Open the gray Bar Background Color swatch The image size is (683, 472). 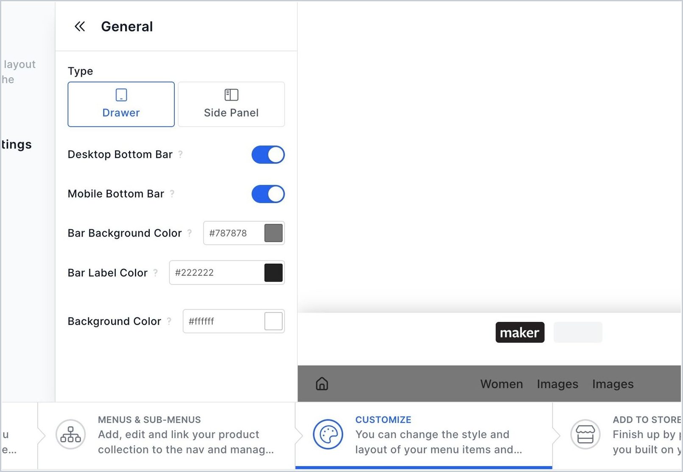coord(274,233)
